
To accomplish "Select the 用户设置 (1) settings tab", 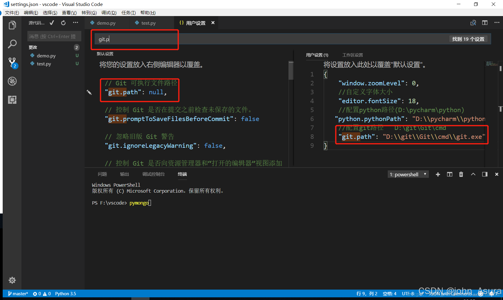I will coord(317,55).
